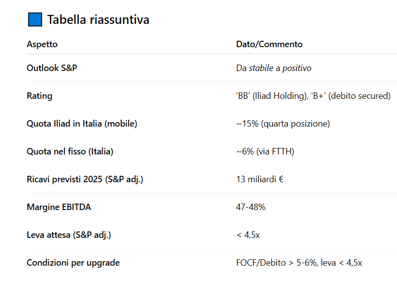Select the 'Condizioni per upgrade' row label
The height and width of the screenshot is (289, 397).
(73, 263)
